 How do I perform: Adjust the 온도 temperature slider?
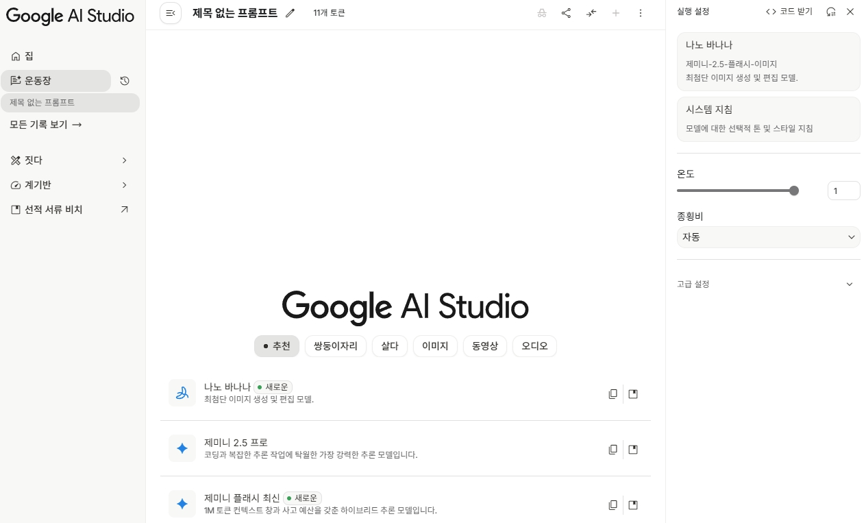tap(738, 191)
